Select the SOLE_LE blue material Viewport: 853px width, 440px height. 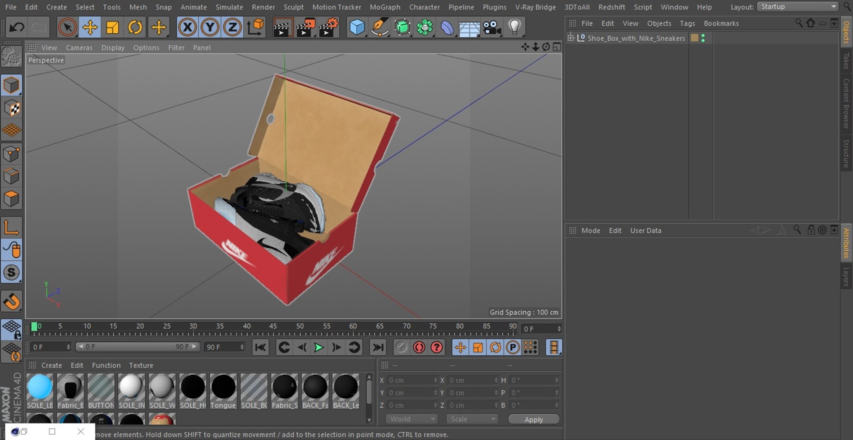point(40,391)
